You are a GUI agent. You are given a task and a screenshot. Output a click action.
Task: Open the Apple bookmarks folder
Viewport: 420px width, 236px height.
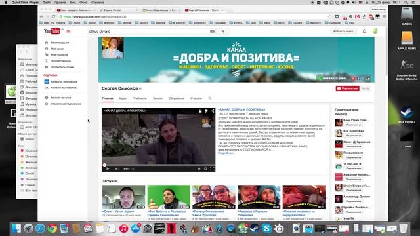[74, 23]
